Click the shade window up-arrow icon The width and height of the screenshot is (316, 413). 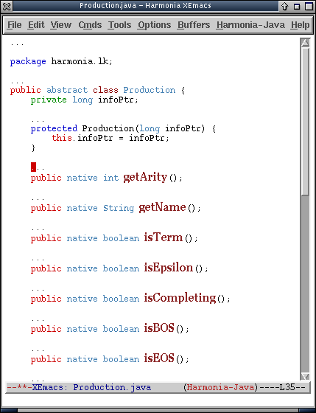point(284,6)
